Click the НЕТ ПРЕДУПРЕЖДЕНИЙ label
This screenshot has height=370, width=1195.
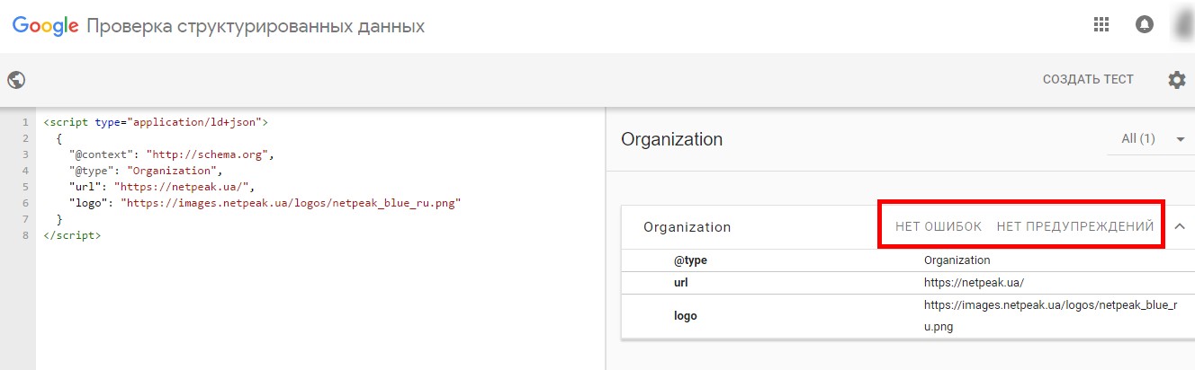pos(1075,227)
